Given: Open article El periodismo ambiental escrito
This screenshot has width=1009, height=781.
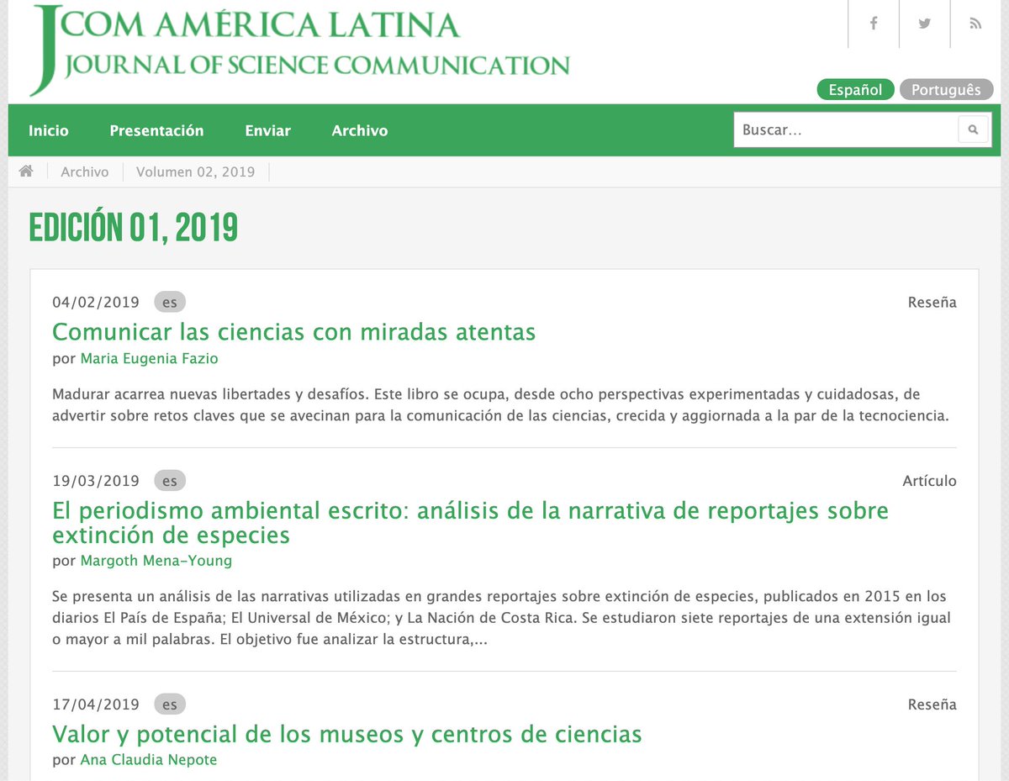Looking at the screenshot, I should 470,522.
